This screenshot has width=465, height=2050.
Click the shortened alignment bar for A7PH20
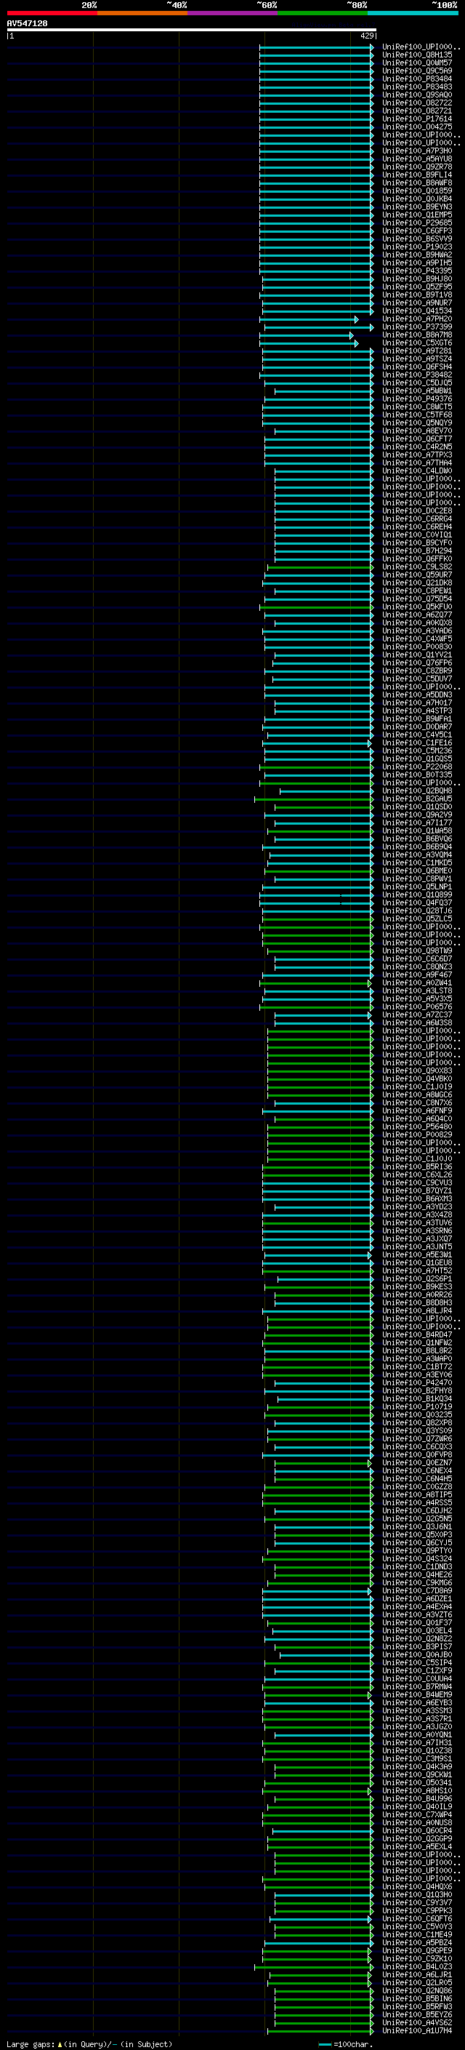[x=310, y=319]
